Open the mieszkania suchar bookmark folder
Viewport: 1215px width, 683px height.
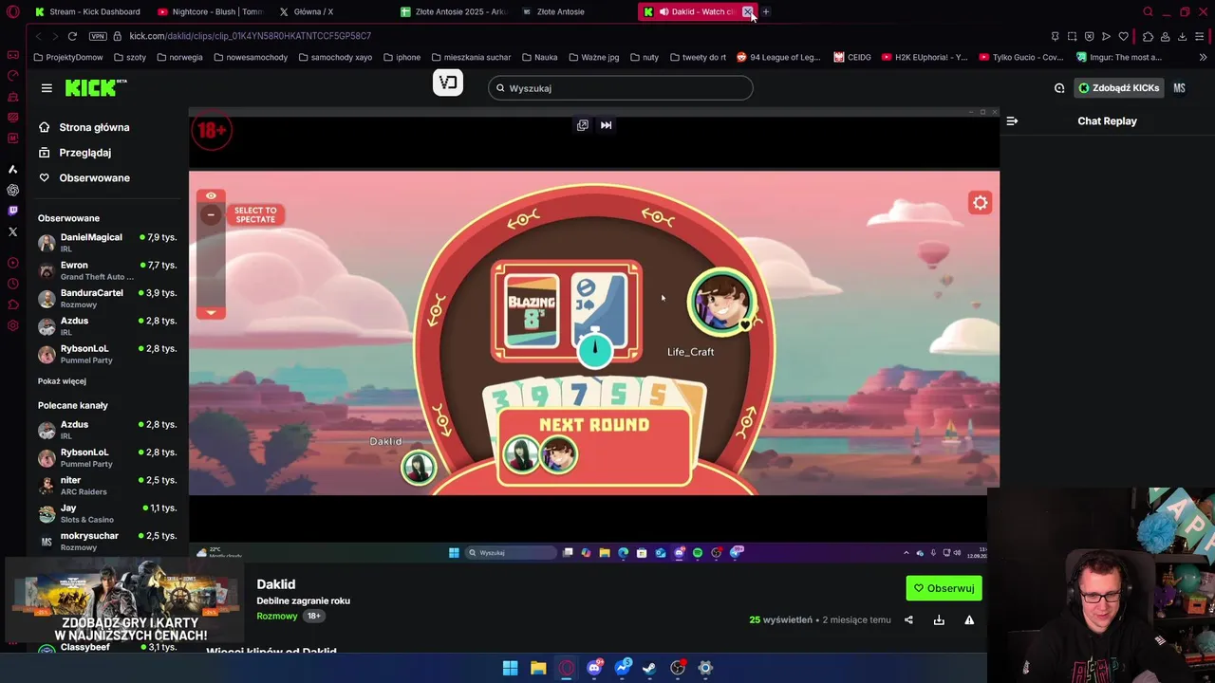[471, 57]
